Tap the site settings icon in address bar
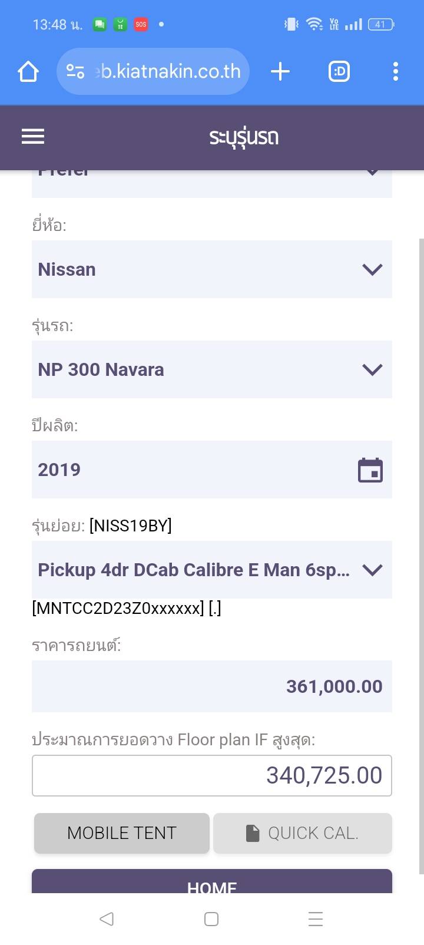 tap(75, 72)
